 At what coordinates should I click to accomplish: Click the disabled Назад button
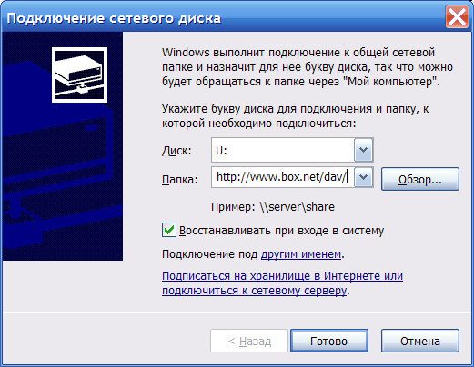tap(249, 341)
